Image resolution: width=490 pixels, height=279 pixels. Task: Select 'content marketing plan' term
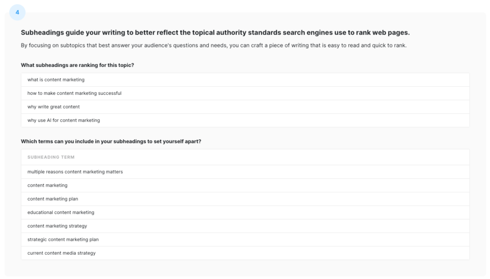[x=245, y=199]
